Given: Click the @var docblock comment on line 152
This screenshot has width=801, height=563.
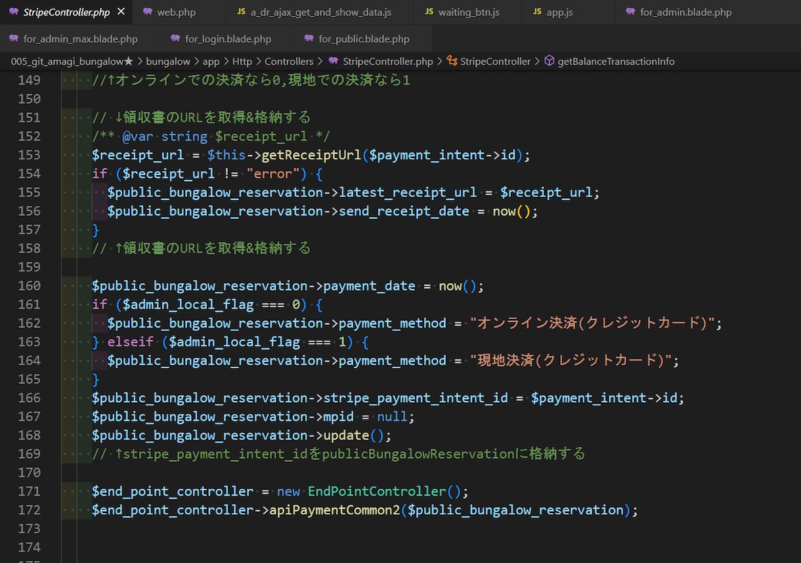Looking at the screenshot, I should pos(211,136).
